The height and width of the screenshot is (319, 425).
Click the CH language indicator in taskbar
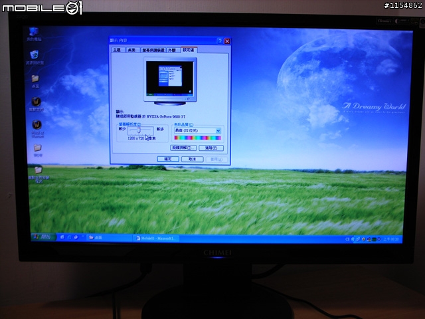347,239
